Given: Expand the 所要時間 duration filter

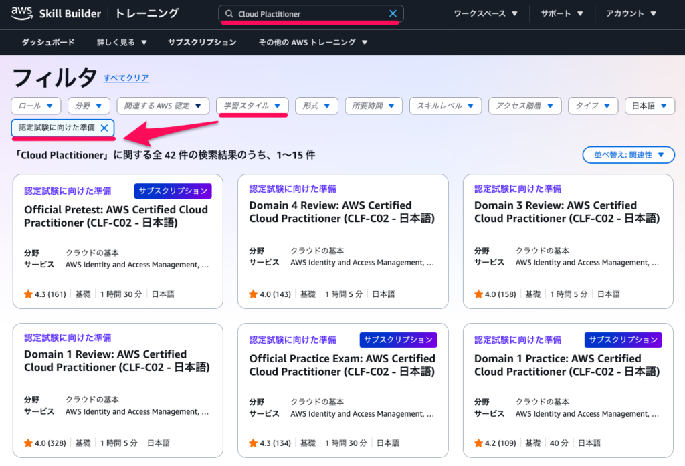Looking at the screenshot, I should [x=373, y=106].
